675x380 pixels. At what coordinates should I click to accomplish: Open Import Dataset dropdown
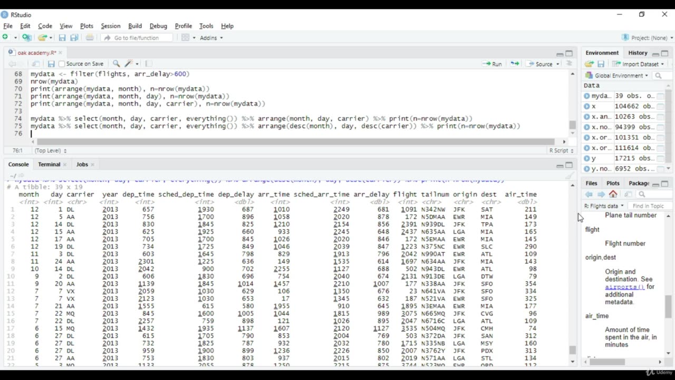637,64
